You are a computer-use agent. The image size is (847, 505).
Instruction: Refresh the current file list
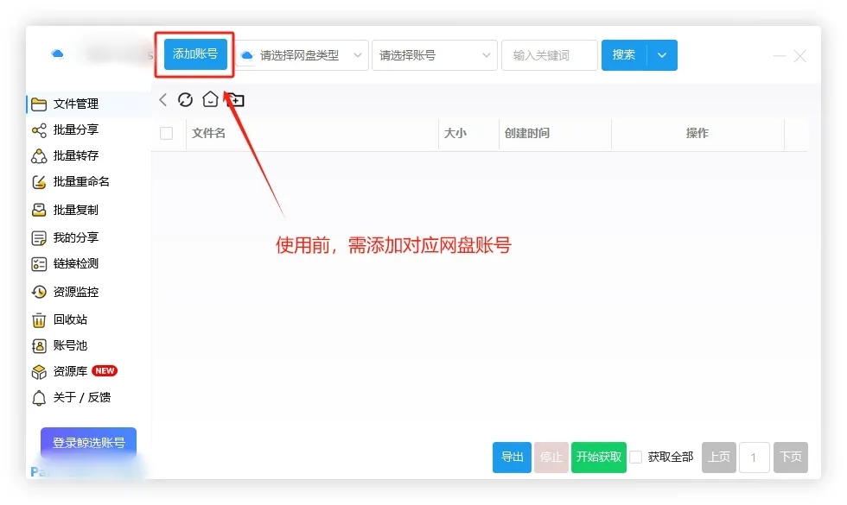[x=185, y=99]
